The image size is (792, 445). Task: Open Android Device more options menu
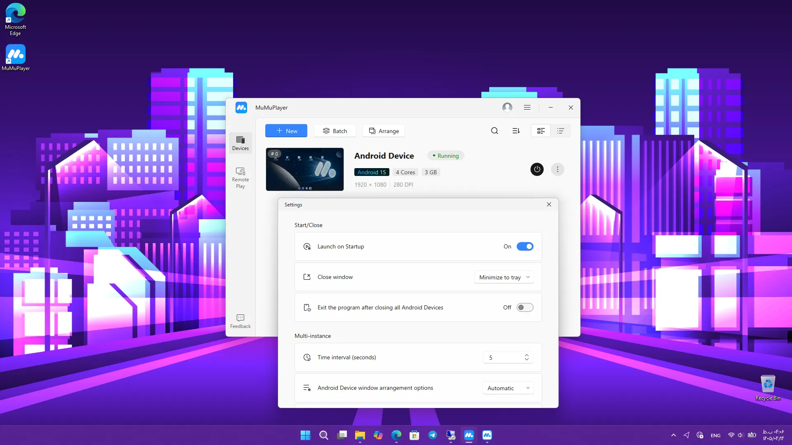pyautogui.click(x=558, y=169)
